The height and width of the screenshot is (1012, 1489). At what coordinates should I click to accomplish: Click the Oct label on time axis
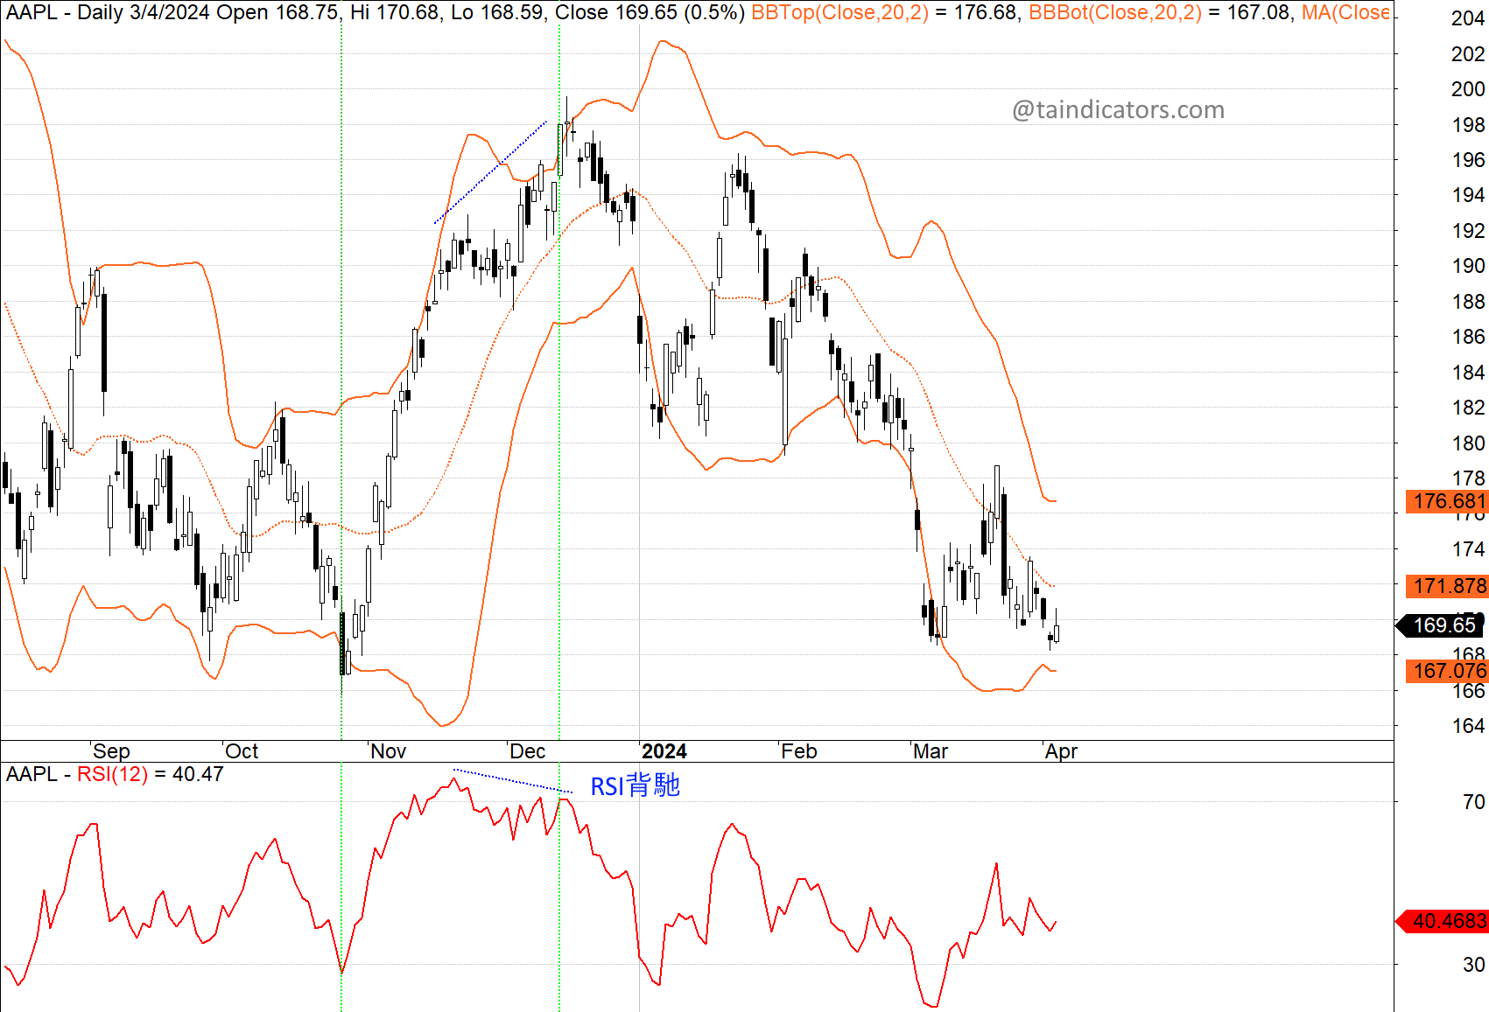242,751
